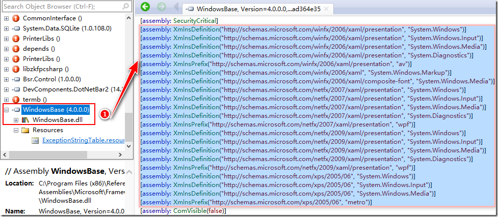Select the DevComponents.DotNetBar2 assembly
The width and height of the screenshot is (498, 217).
[x=73, y=89]
